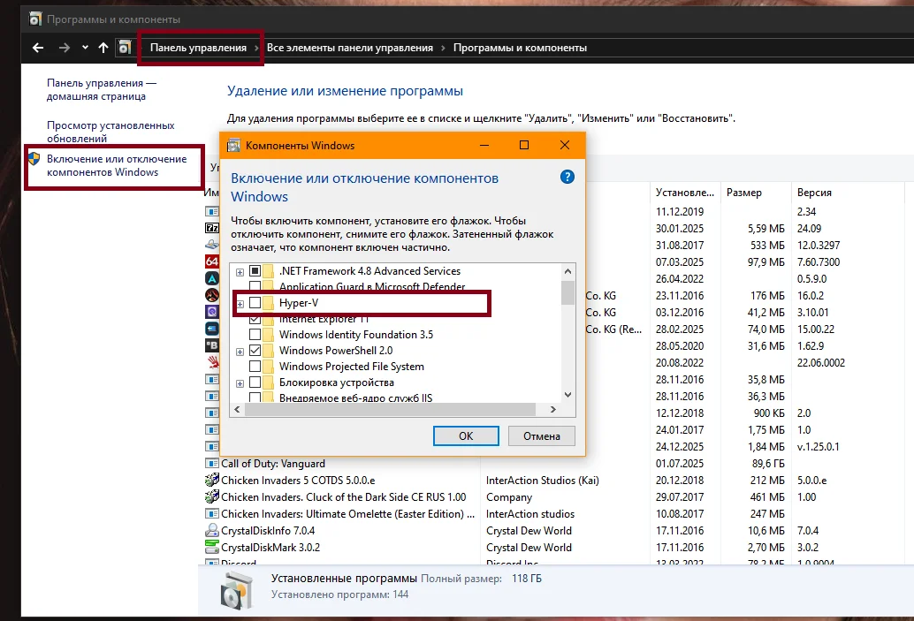Screen dimensions: 914x621
Task: Enable the Hyper-V checkbox
Action: pyautogui.click(x=255, y=303)
